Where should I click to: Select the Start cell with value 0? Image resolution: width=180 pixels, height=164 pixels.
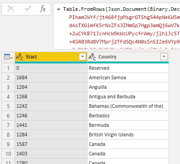(x=51, y=68)
